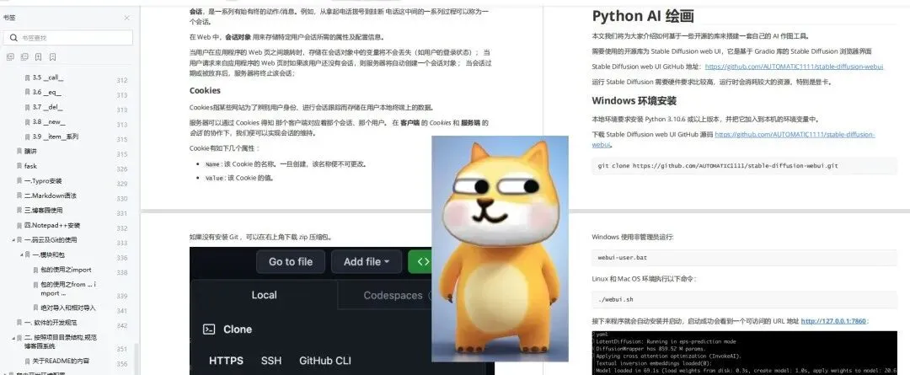The image size is (910, 375).
Task: Collapse the 一.模块和包 bookmark
Action: pos(21,254)
